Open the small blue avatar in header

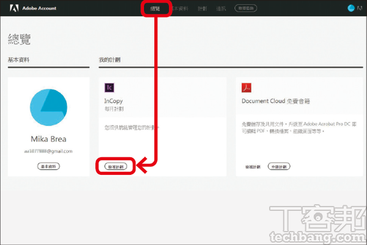[351, 8]
